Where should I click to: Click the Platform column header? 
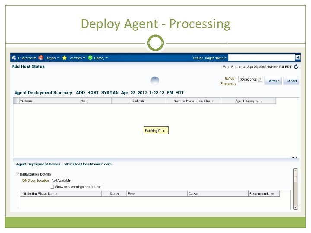[x=49, y=101]
